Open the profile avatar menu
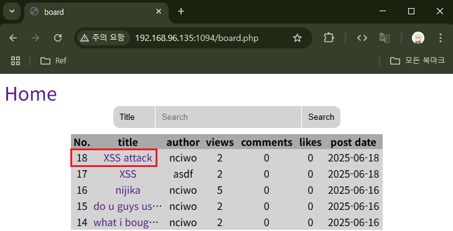 418,38
